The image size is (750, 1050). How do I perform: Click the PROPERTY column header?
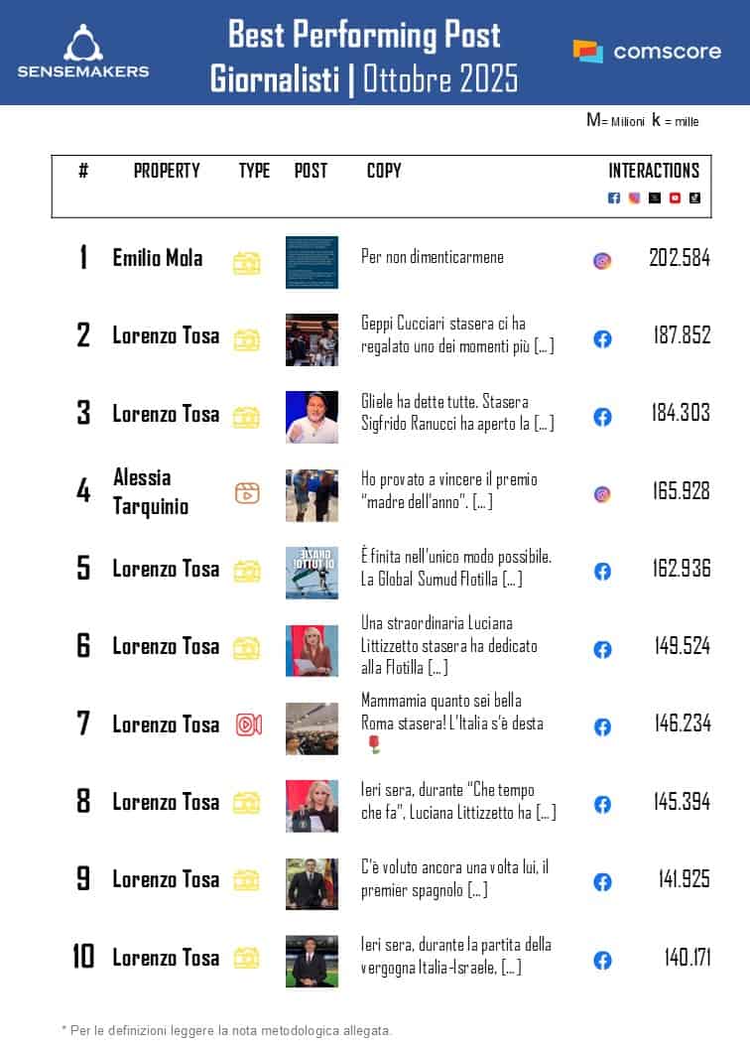(x=167, y=171)
